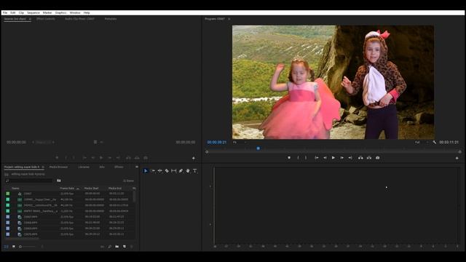Open Program monitor settings wrench

(x=435, y=143)
